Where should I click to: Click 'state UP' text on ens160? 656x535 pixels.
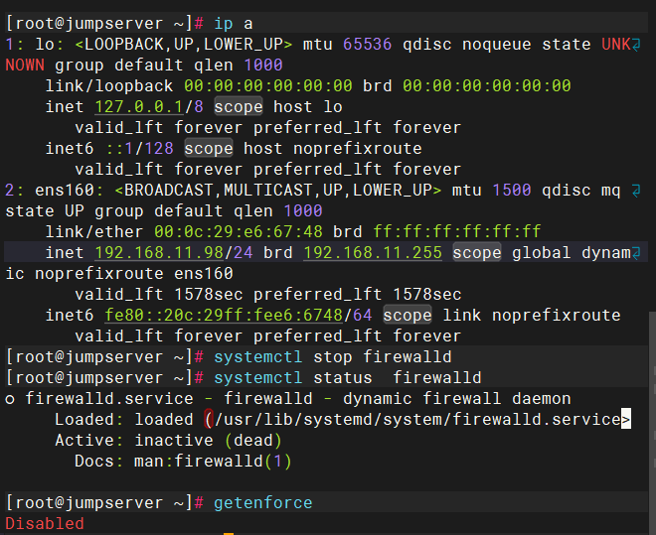pyautogui.click(x=45, y=211)
